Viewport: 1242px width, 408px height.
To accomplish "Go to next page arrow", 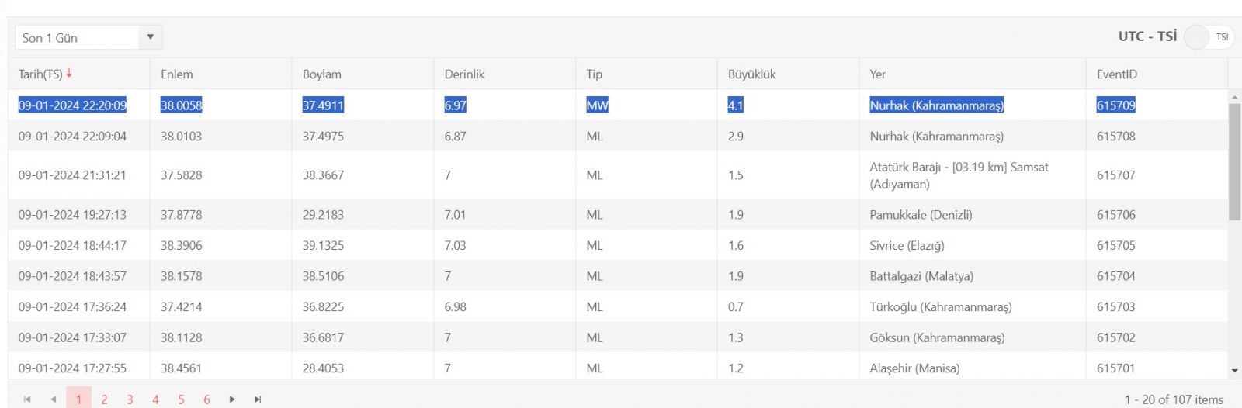I will click(232, 399).
